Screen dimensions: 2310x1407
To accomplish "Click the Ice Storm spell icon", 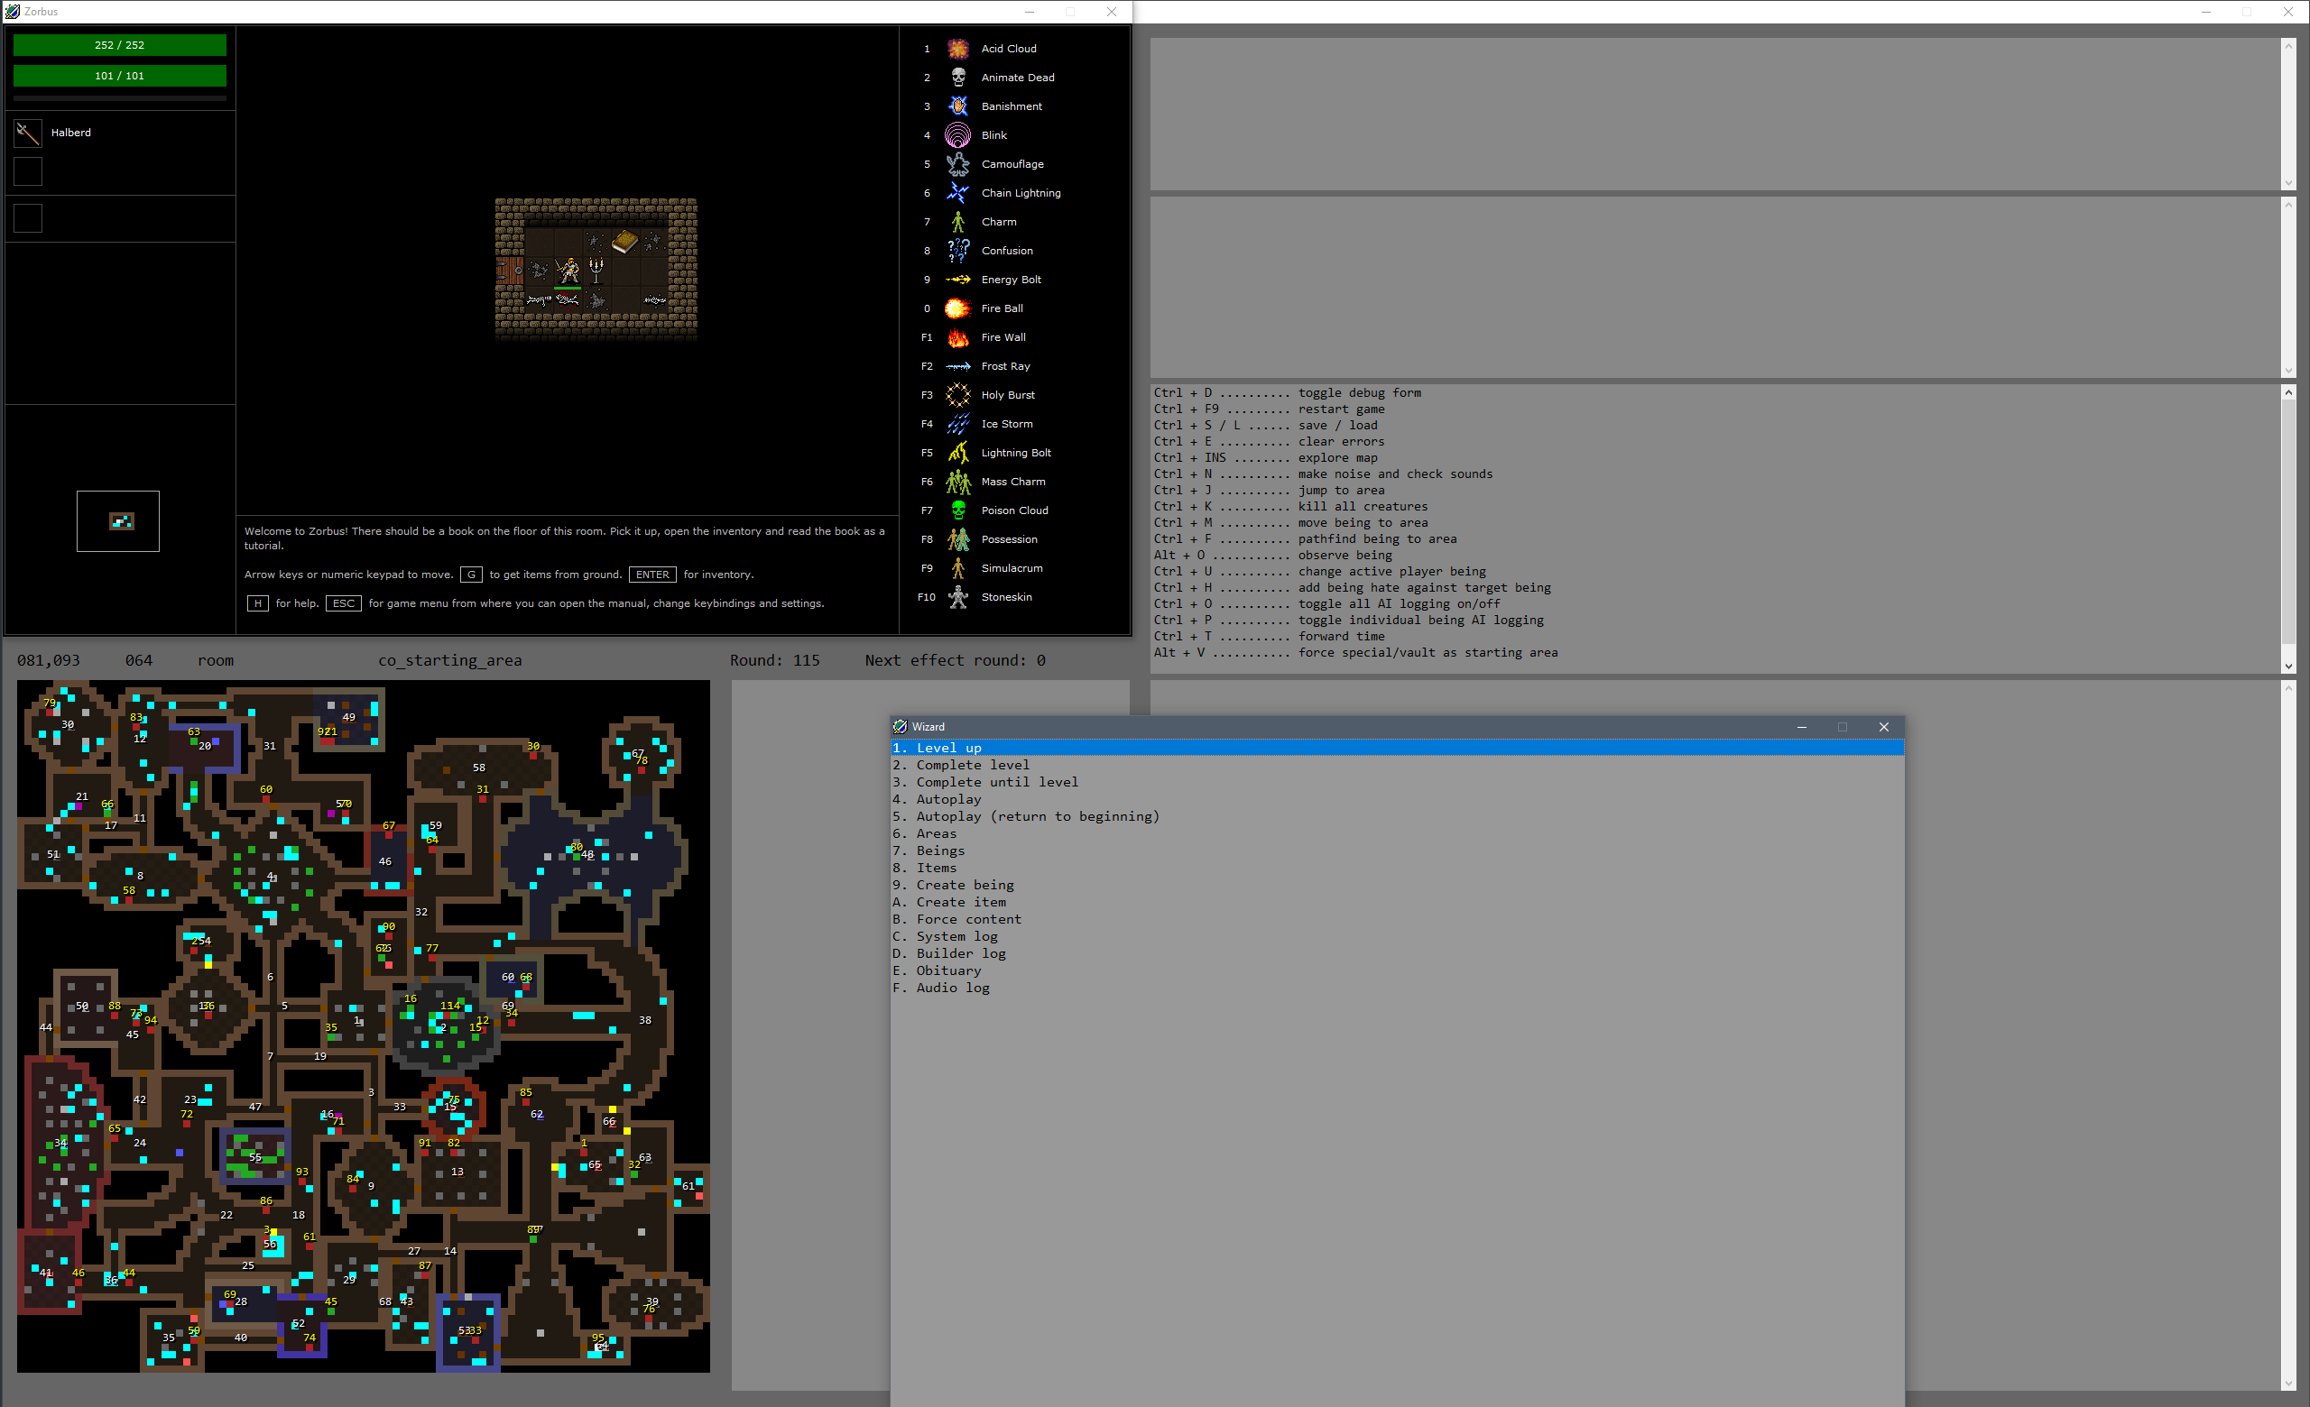I will point(957,424).
